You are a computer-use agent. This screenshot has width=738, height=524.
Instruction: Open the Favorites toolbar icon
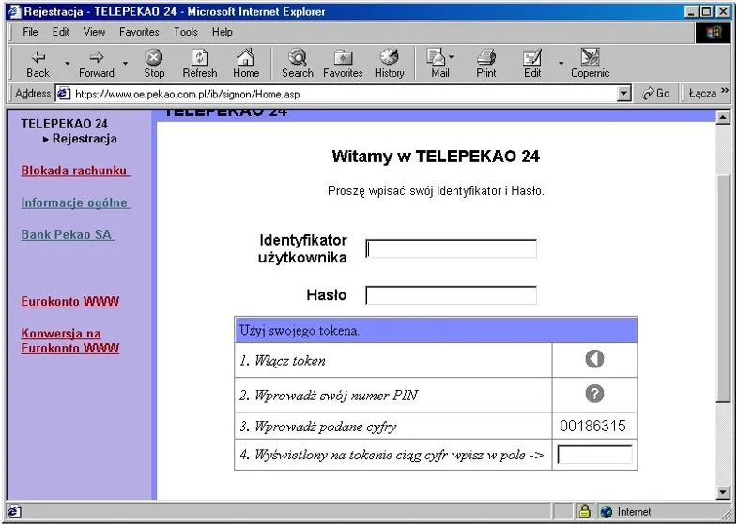tap(343, 64)
